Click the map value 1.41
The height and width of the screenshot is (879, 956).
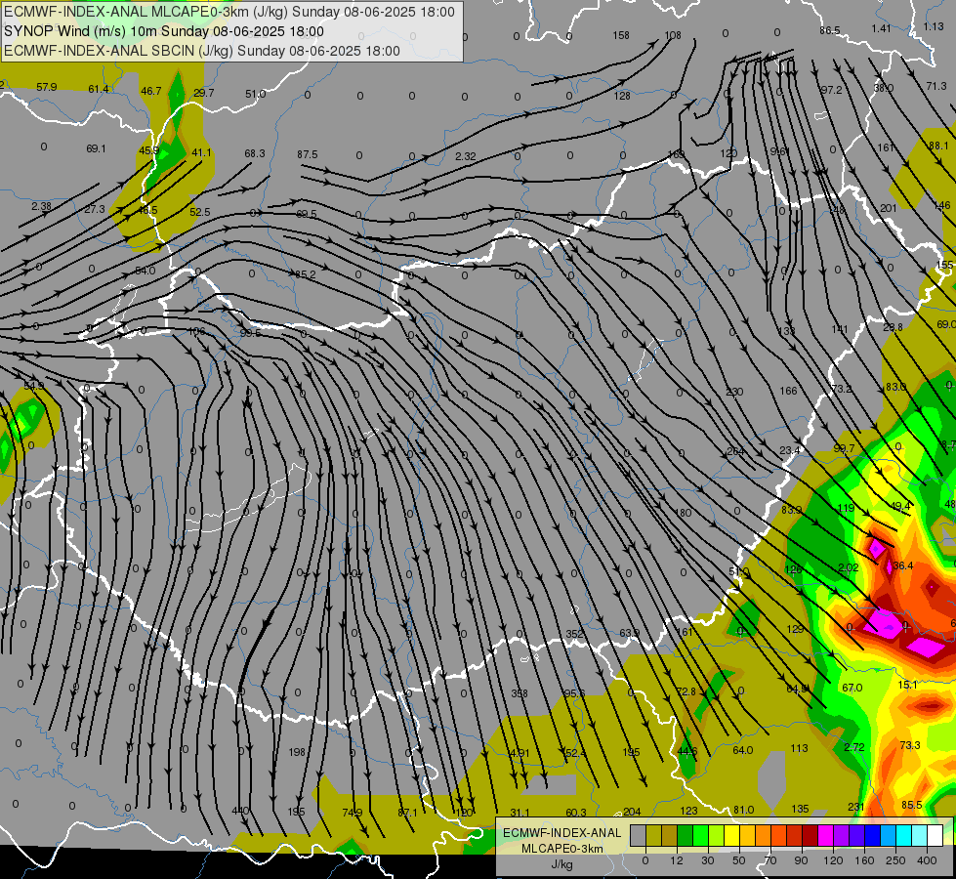point(881,28)
